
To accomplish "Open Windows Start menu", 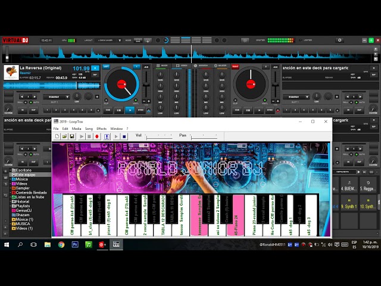I will point(7,244).
